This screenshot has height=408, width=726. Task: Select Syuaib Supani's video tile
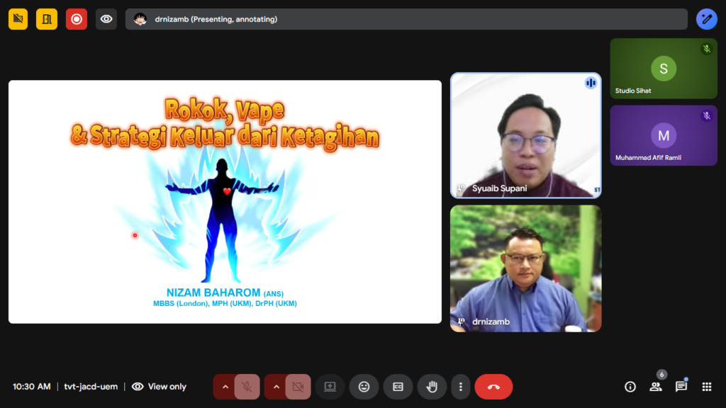[525, 135]
